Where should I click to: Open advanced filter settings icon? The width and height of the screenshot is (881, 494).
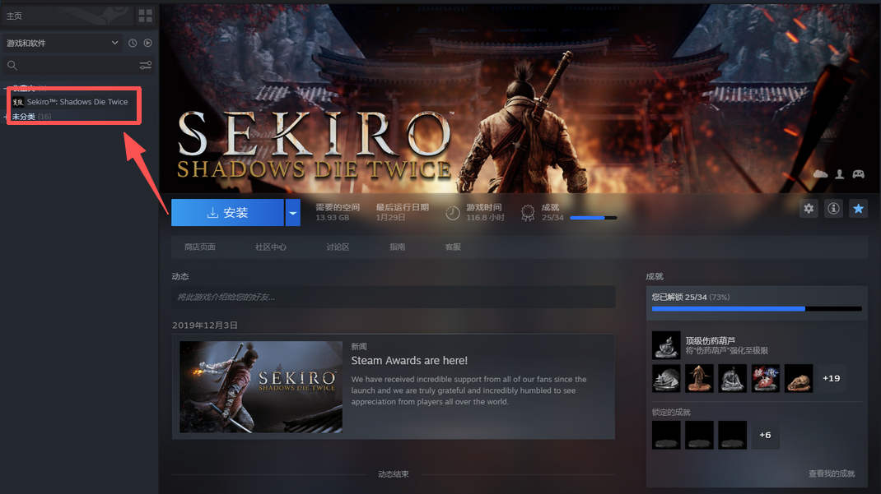tap(146, 65)
